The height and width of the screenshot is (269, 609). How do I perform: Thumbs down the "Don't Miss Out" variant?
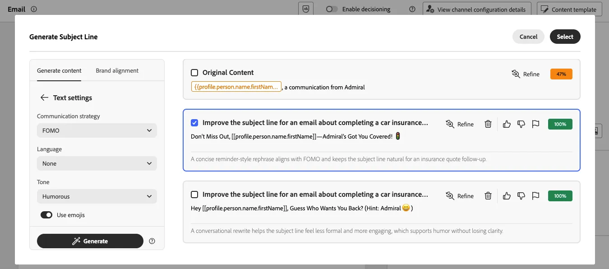[x=521, y=124]
